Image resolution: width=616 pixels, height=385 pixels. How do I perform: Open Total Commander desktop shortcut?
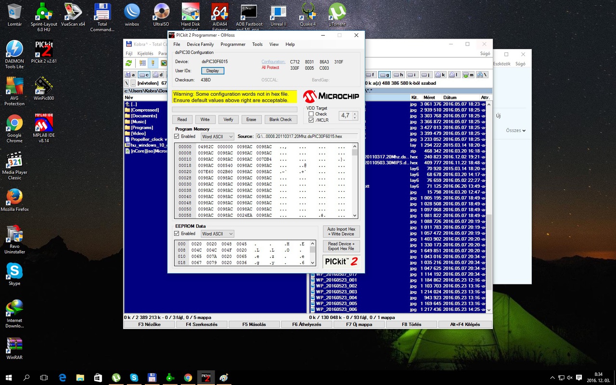coord(103,17)
